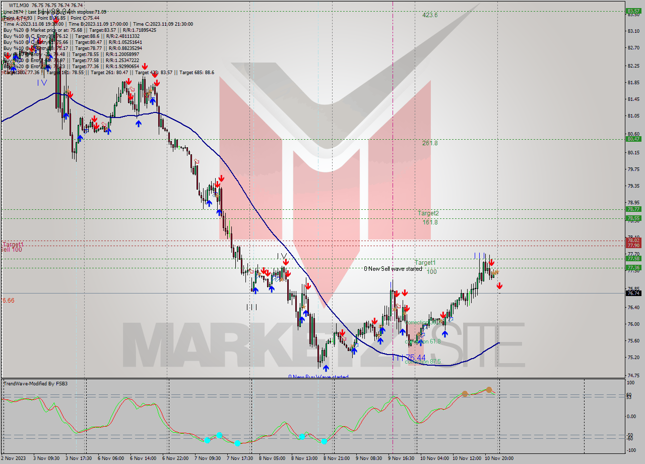Click the green 80.47 price tag
Screen dimensions: 645x464
point(633,139)
